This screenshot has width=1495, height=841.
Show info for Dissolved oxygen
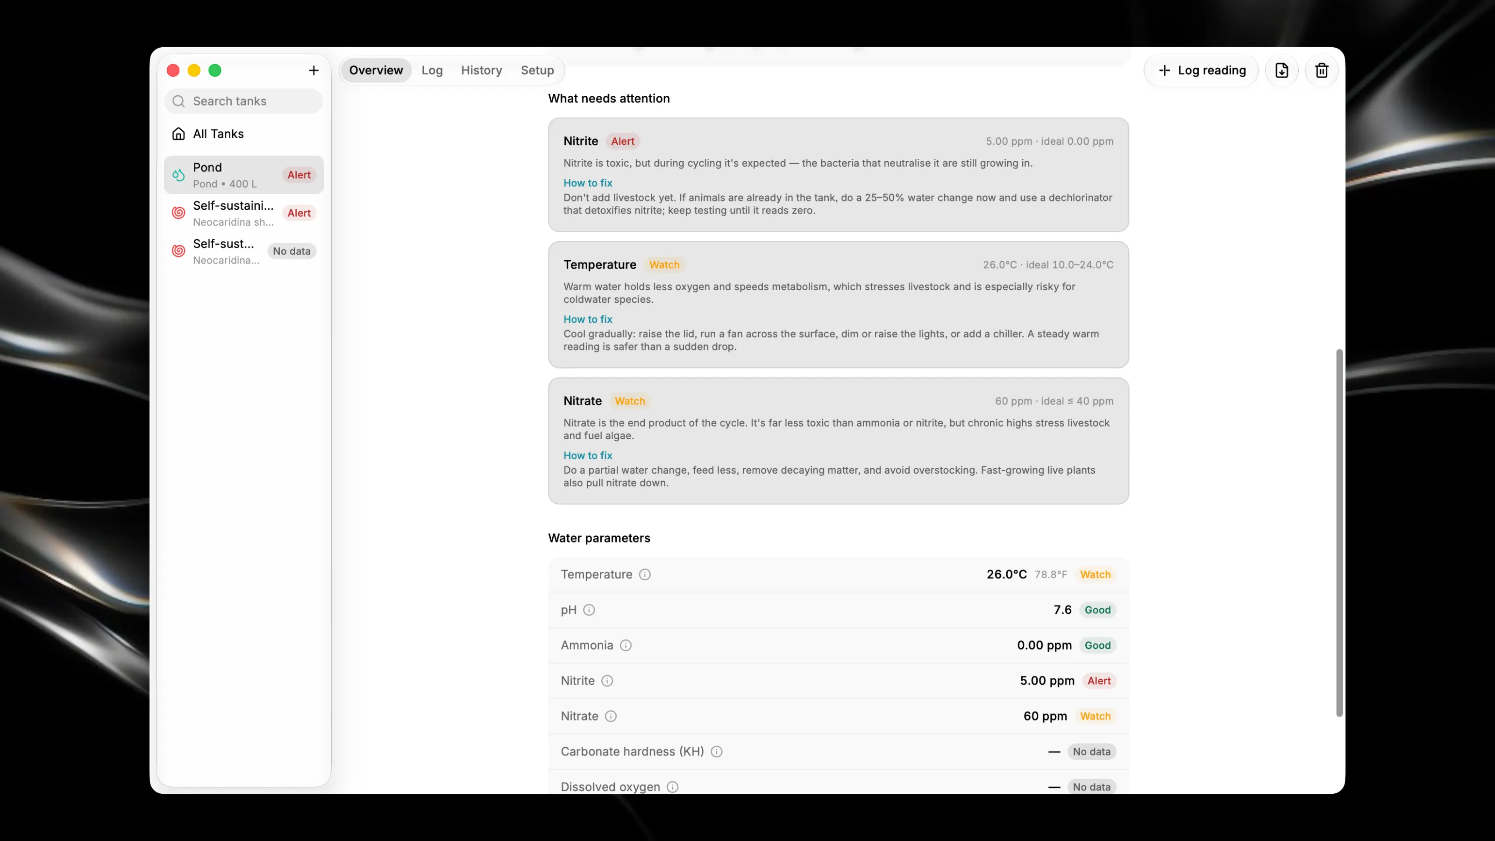(673, 786)
